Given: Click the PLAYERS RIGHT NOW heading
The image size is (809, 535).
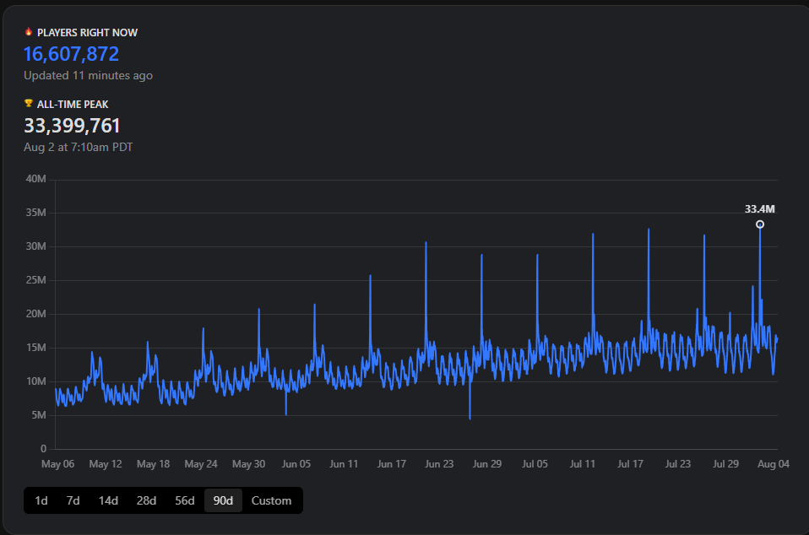Looking at the screenshot, I should 87,32.
